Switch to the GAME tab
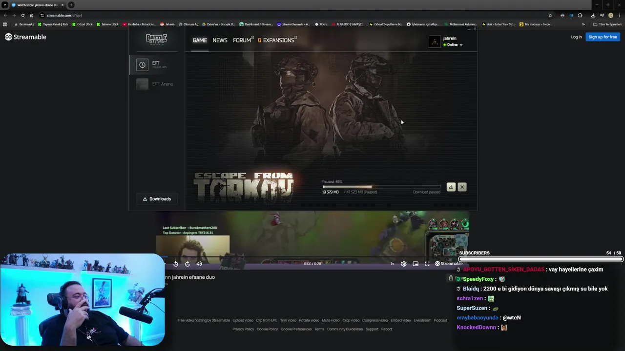Screen dimensions: 625x351 [200, 40]
